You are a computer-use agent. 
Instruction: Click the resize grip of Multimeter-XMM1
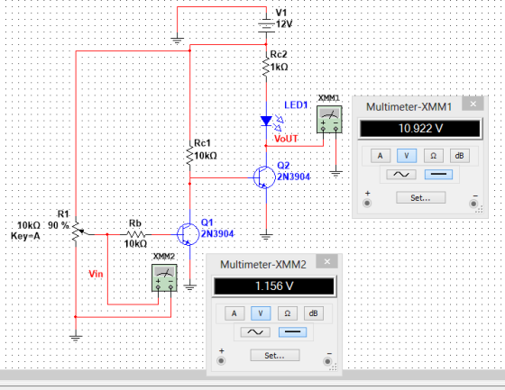(480, 210)
